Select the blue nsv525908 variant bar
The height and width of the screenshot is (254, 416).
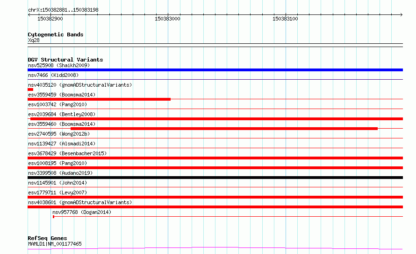(215, 70)
